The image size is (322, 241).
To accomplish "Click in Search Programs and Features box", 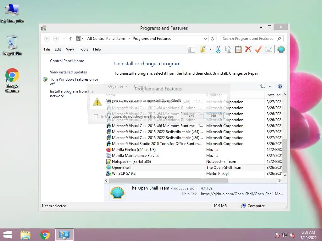I will [248, 39].
